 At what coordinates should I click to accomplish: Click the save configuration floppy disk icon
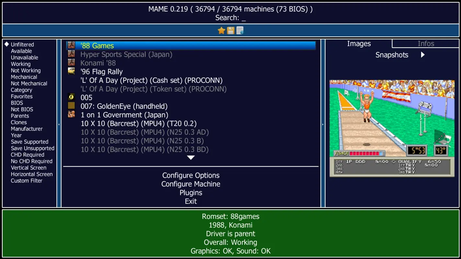click(230, 30)
